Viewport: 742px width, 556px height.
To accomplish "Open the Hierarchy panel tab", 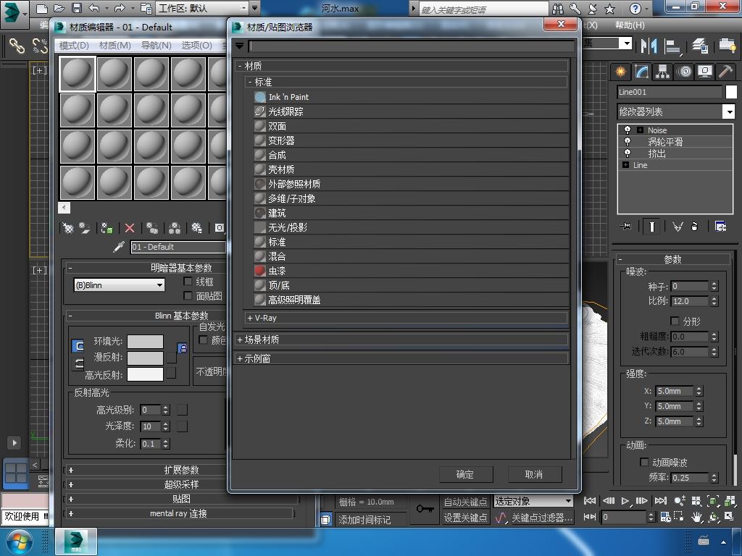I will tap(662, 72).
